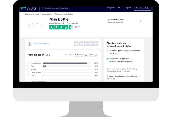
Task: Click the Dårlig rating bar
Action: [67, 76]
